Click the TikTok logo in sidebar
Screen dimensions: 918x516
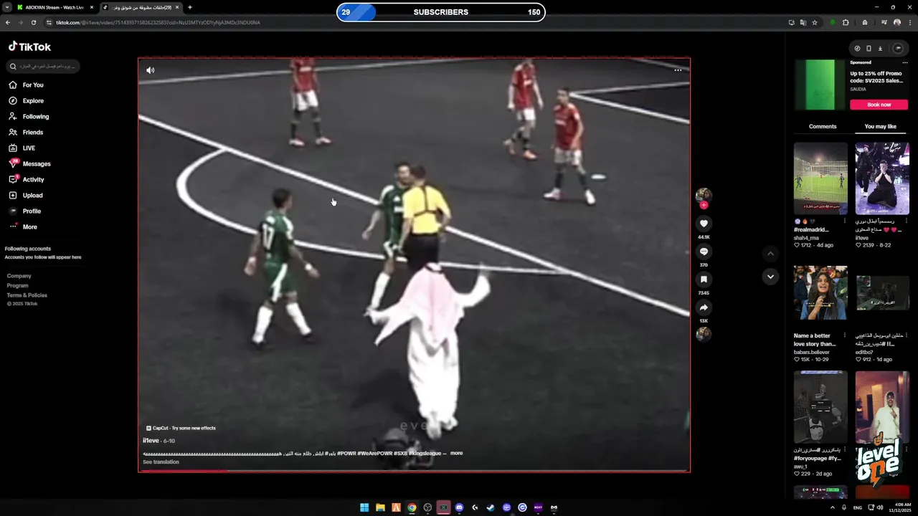point(29,47)
